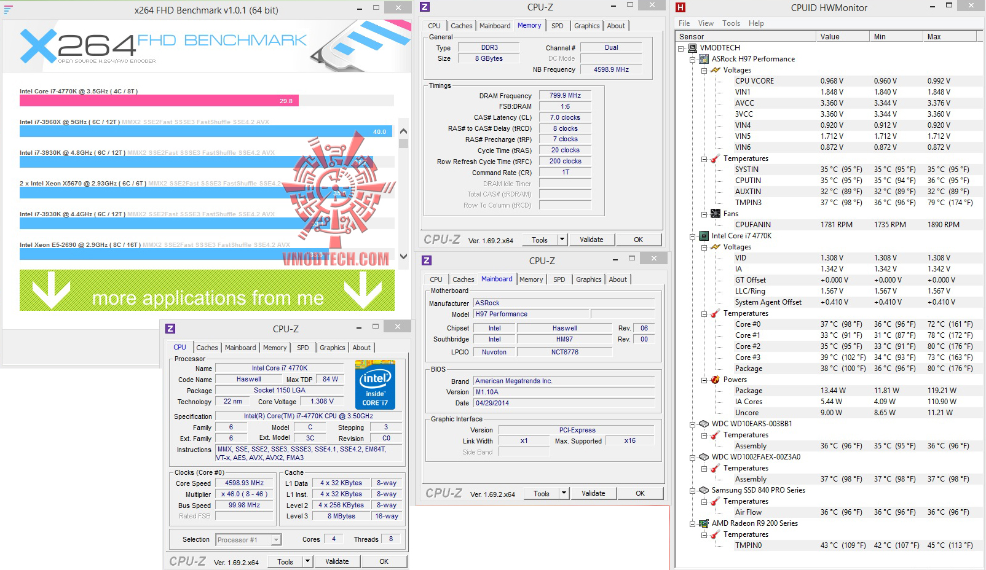Collapse the WDC WD10EARS-003BB1 node
Viewport: 986px width, 570px height.
coord(693,424)
